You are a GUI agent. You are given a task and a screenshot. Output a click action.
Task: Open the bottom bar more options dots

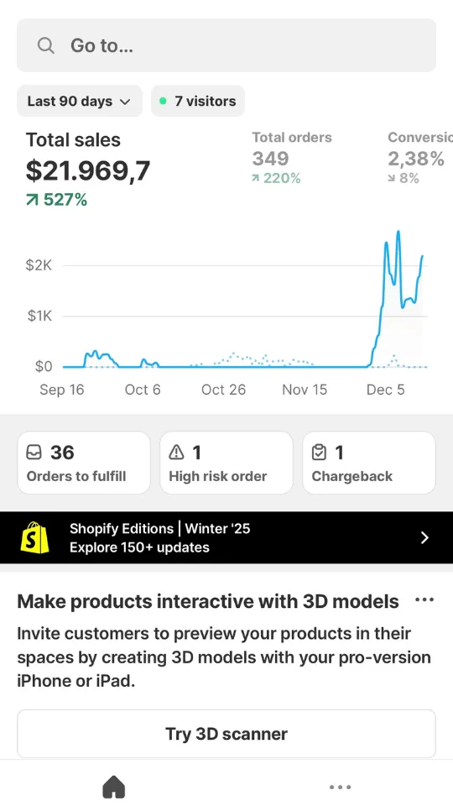pos(340,787)
